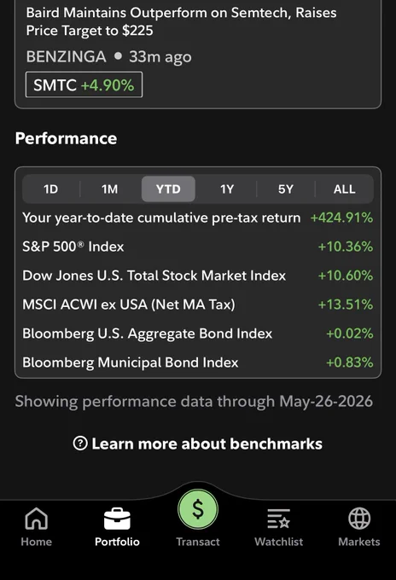Open the Baird Semtech news headline
Image resolution: width=396 pixels, height=580 pixels.
click(181, 21)
